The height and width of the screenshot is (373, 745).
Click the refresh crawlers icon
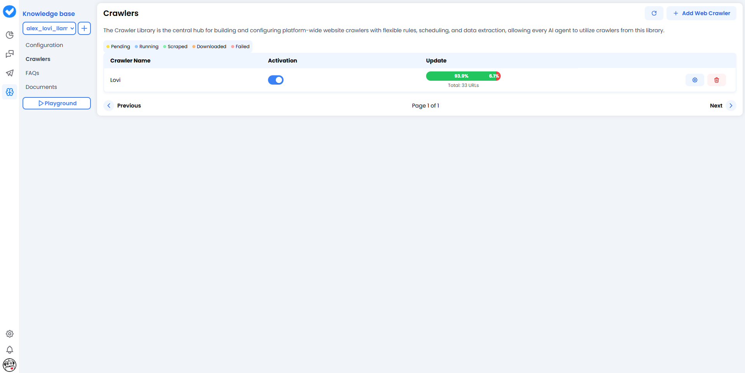[654, 13]
